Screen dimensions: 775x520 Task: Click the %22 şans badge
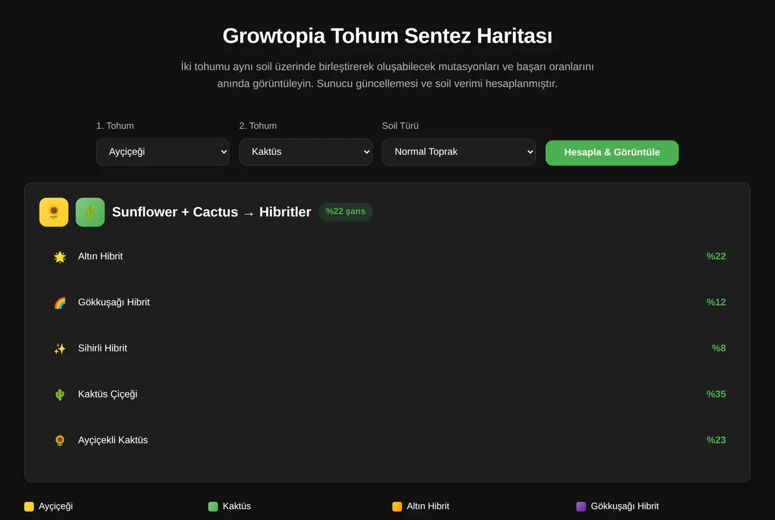(x=346, y=212)
